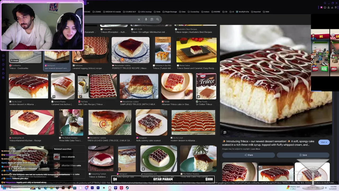Open the NSN bookmark folder
Screen dimensions: 339x191
click(x=266, y=12)
